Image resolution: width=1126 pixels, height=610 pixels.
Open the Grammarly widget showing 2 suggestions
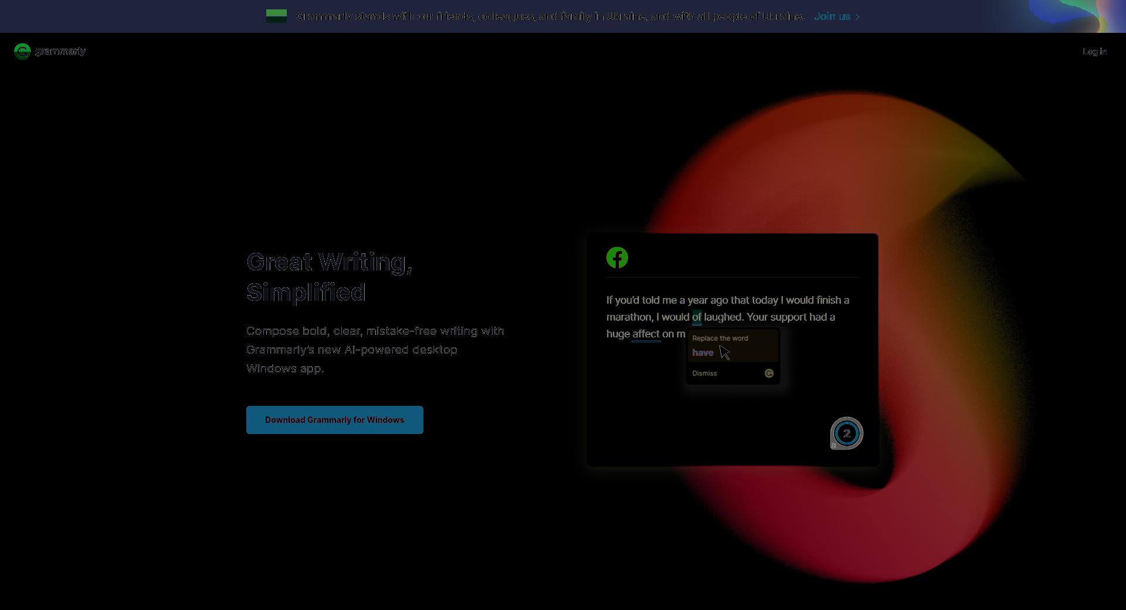pos(846,433)
